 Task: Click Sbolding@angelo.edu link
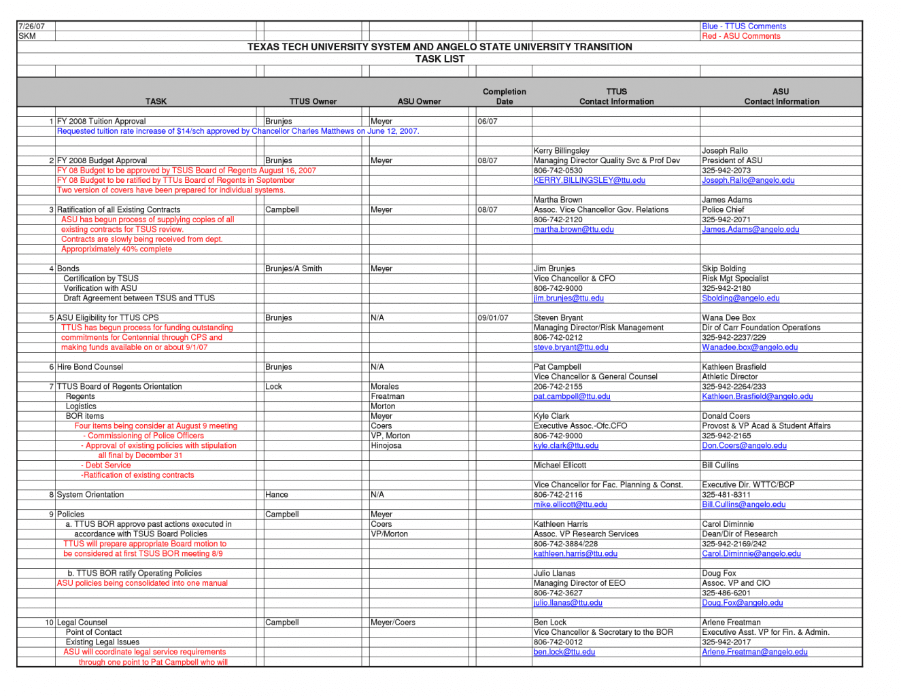pos(741,298)
